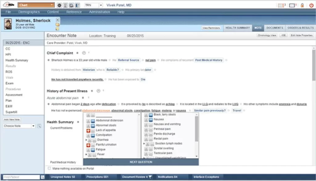Image resolution: width=316 pixels, height=181 pixels.
Task: Switch to the DOCUMENTS tab
Action: (x=274, y=28)
